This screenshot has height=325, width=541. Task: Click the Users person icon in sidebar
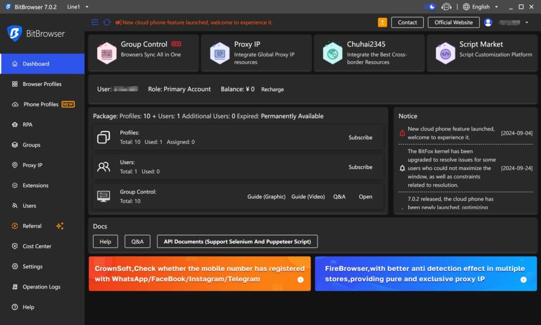click(15, 206)
